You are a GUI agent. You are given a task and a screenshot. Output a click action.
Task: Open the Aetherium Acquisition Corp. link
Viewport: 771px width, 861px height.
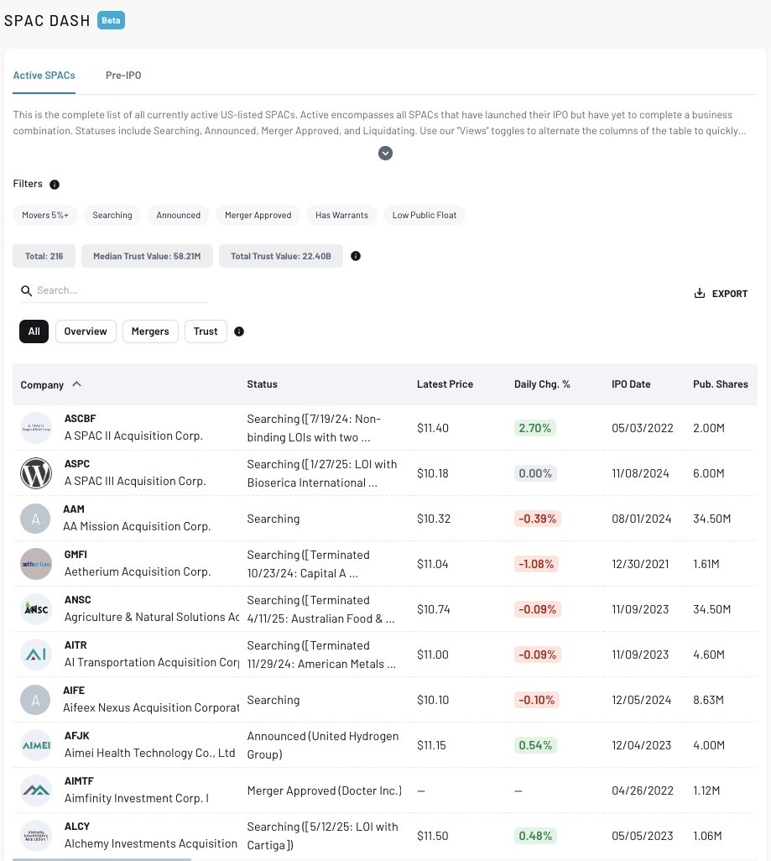(138, 572)
